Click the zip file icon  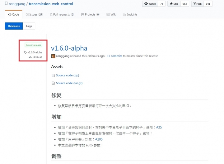53,75
